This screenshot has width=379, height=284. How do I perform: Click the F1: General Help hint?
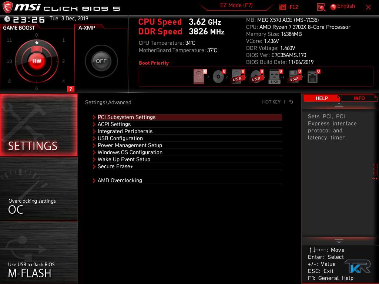click(331, 278)
